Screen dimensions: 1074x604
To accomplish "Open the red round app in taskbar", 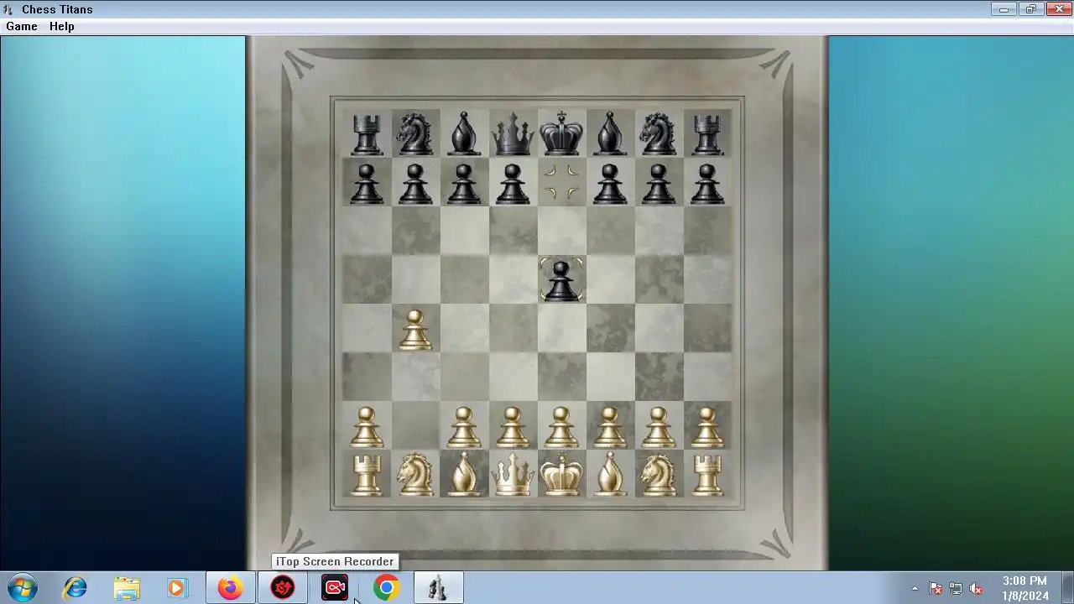I will tap(283, 588).
